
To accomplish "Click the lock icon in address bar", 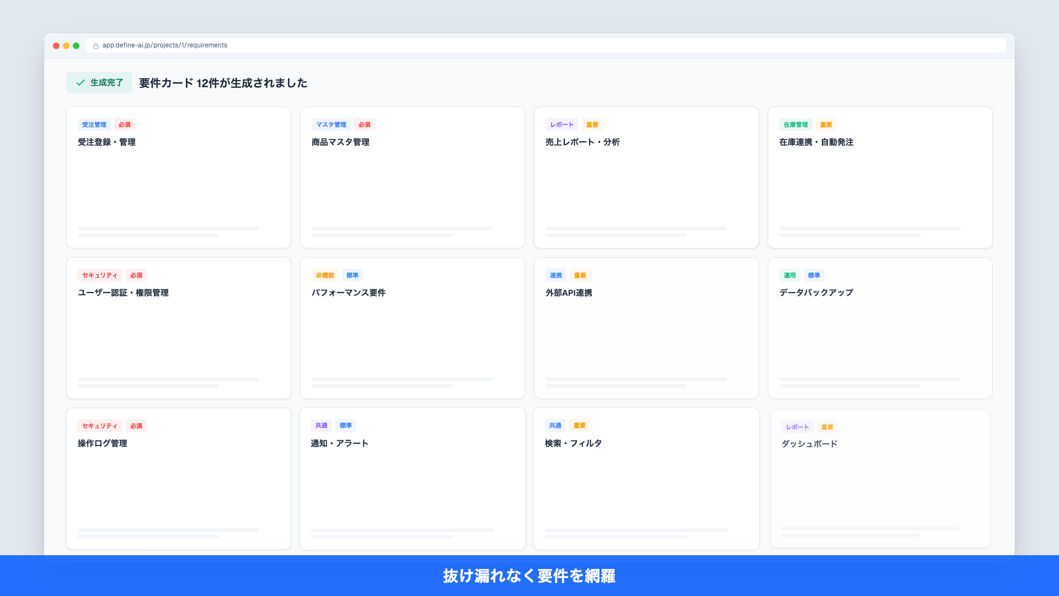I will [96, 46].
